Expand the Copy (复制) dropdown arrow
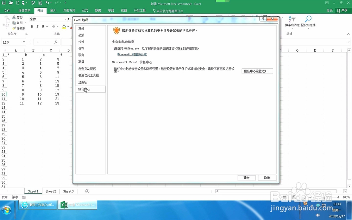The width and height of the screenshot is (352, 220). click(25, 23)
